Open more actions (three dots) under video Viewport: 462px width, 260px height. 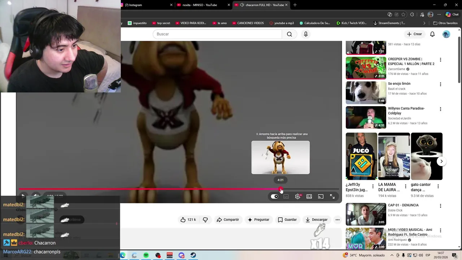[x=337, y=220]
